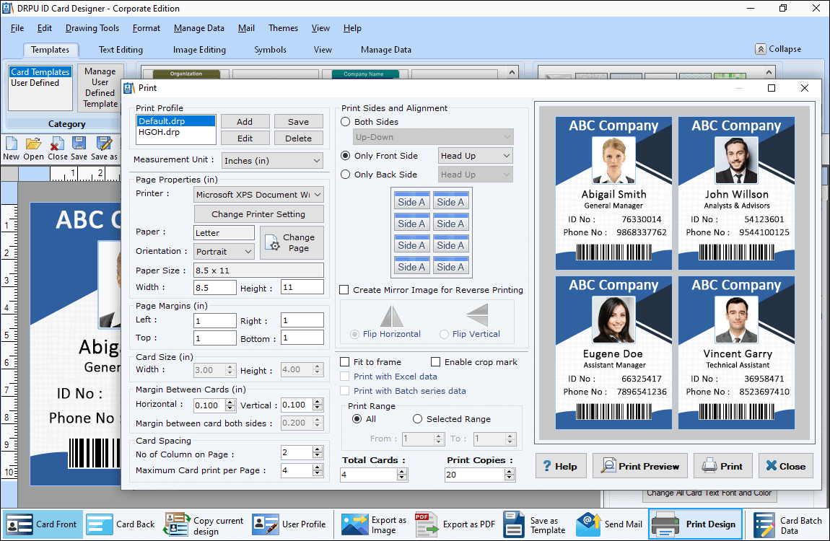Open the Orientation Portrait dropdown
Image resolution: width=830 pixels, height=541 pixels.
tap(224, 252)
